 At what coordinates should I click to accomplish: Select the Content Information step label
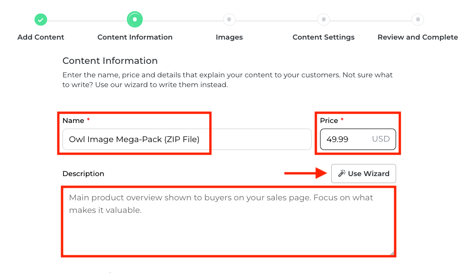tap(135, 37)
